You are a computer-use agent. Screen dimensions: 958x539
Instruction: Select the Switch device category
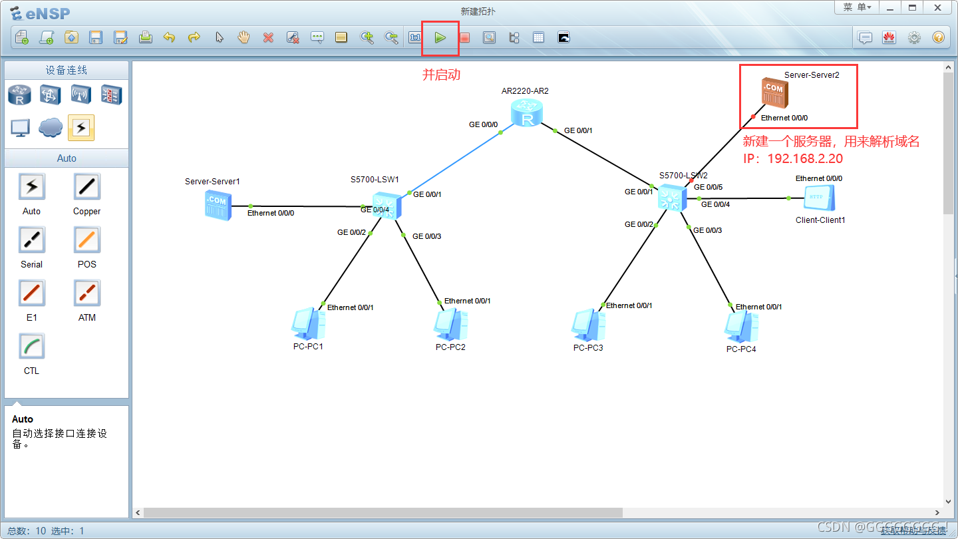pos(51,95)
